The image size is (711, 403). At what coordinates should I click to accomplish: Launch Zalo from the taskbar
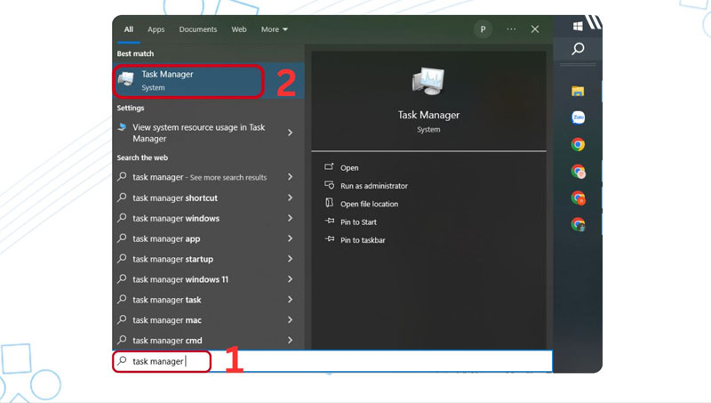(578, 117)
